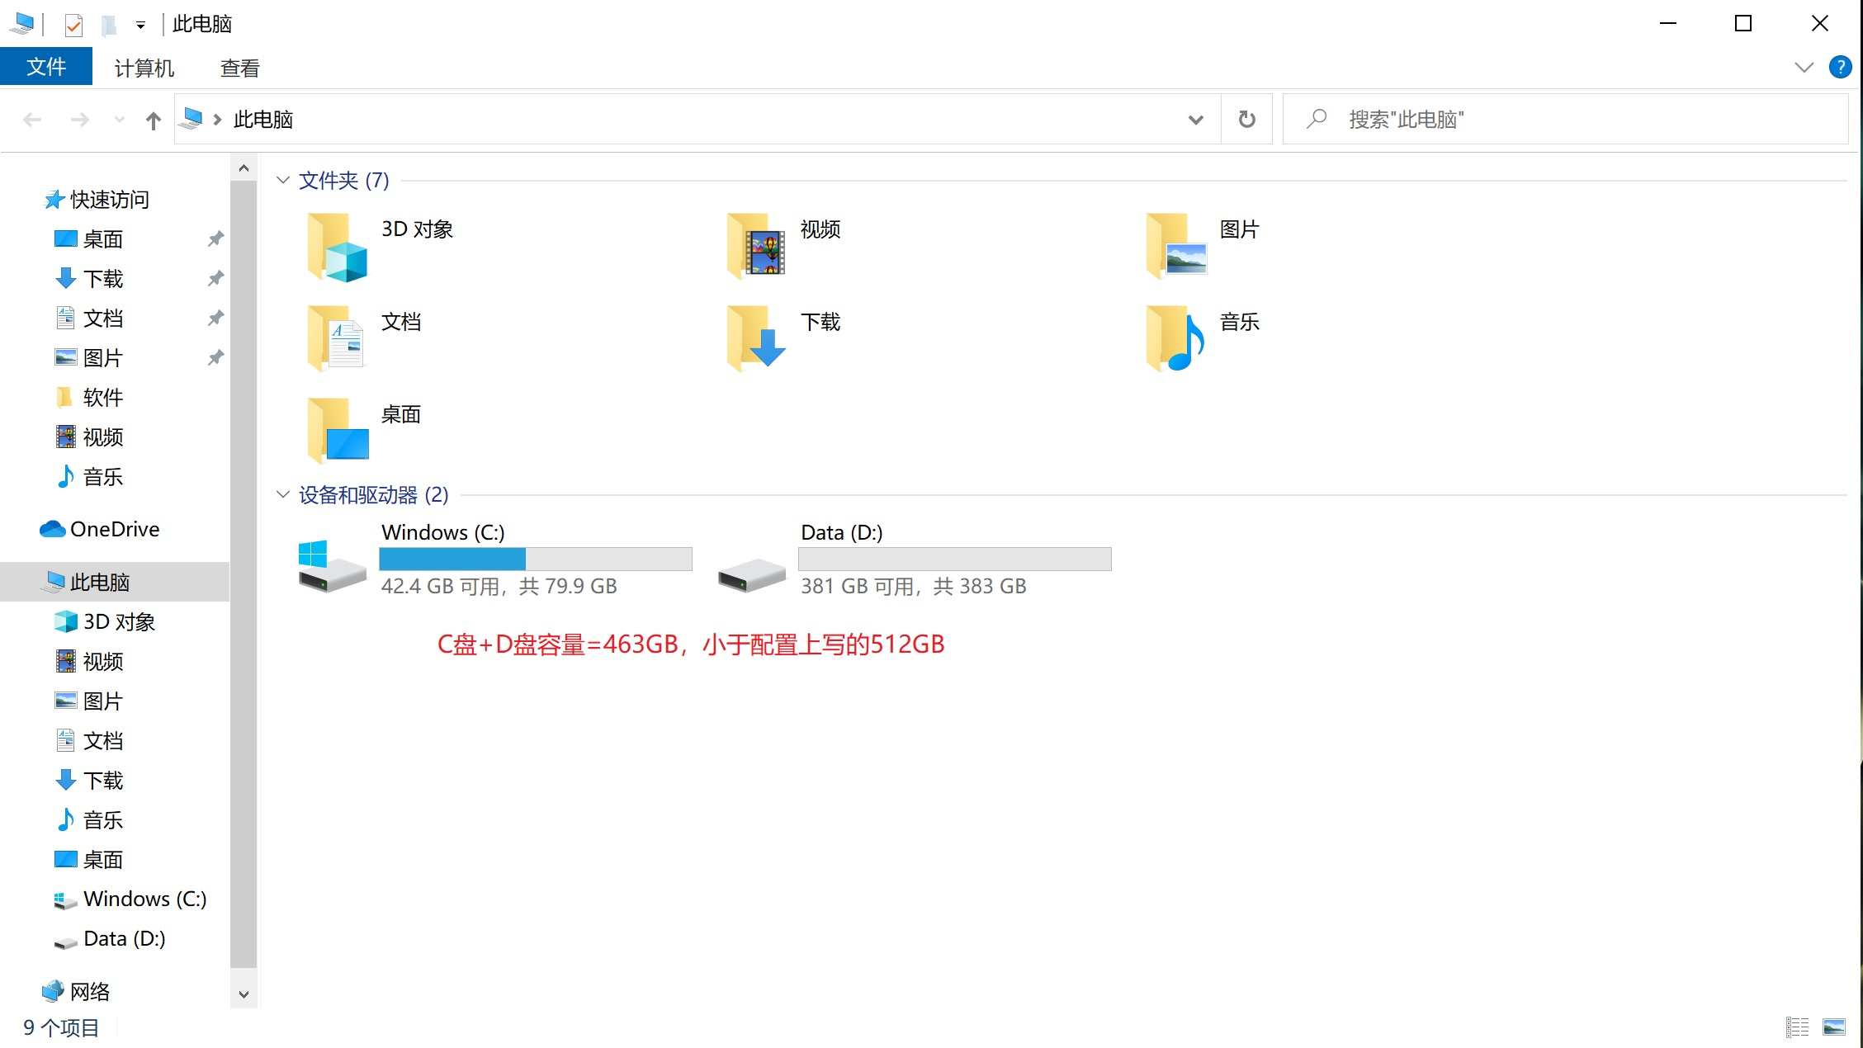1863x1048 pixels.
Task: Collapse the 设备和驱动器 (2) group
Action: click(x=283, y=494)
